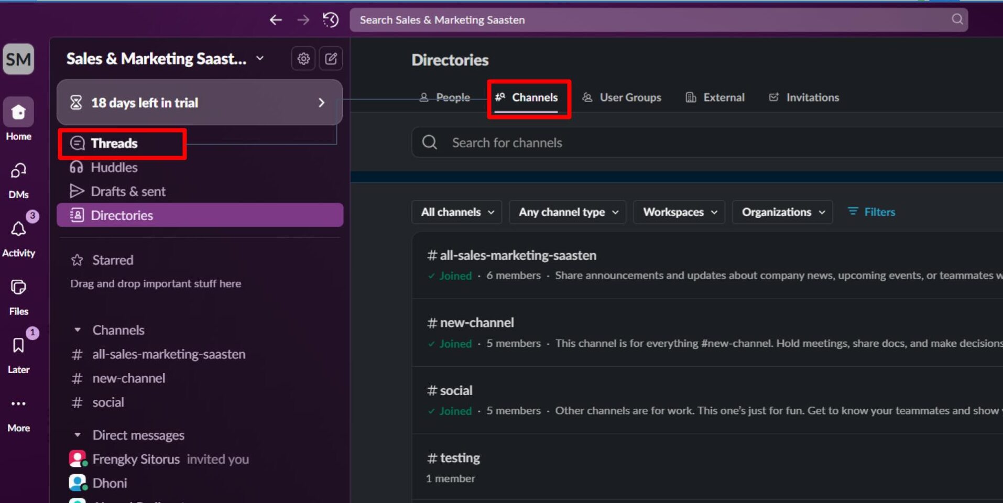1003x503 pixels.
Task: Open the Activity bell notifications
Action: pos(18,229)
